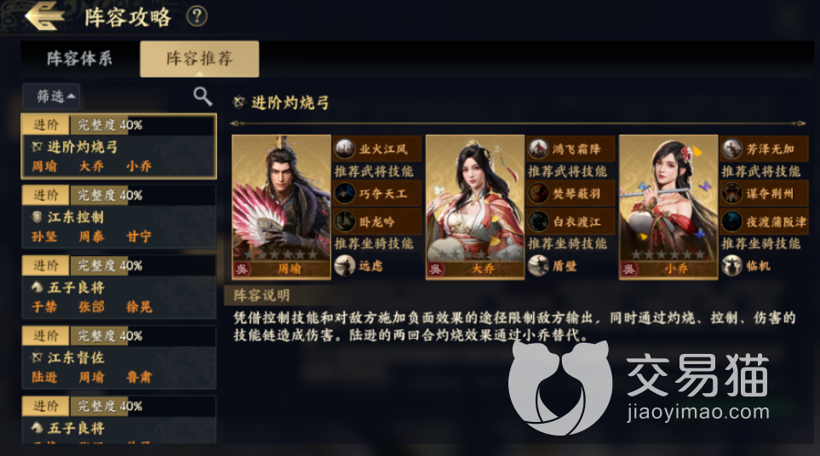Click the 大乔 character portrait card
The image size is (820, 456).
[x=475, y=207]
